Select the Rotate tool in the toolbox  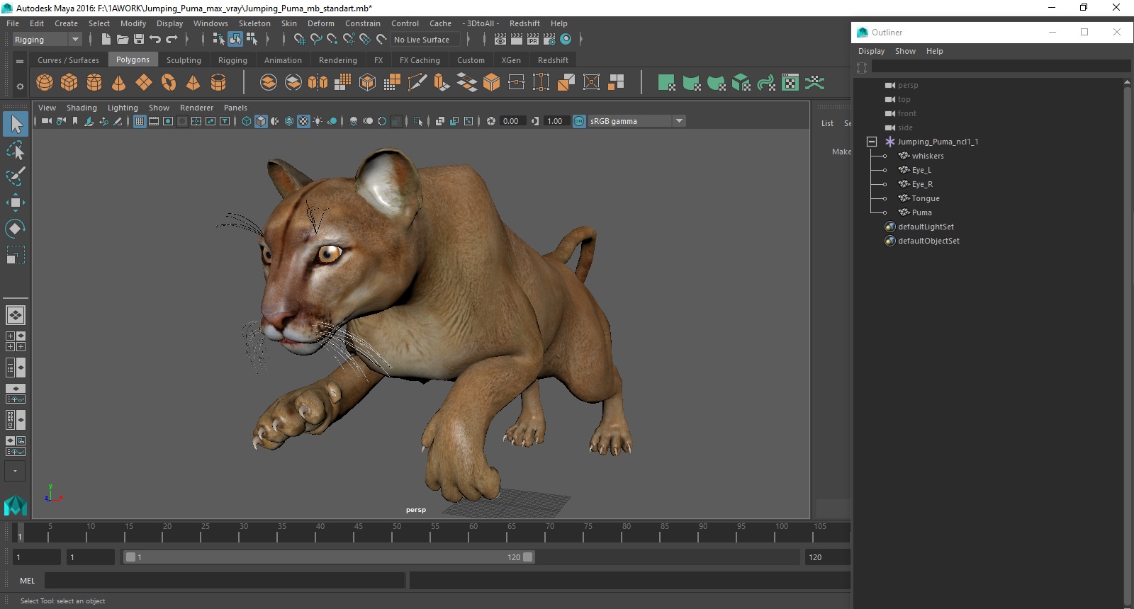[x=15, y=229]
